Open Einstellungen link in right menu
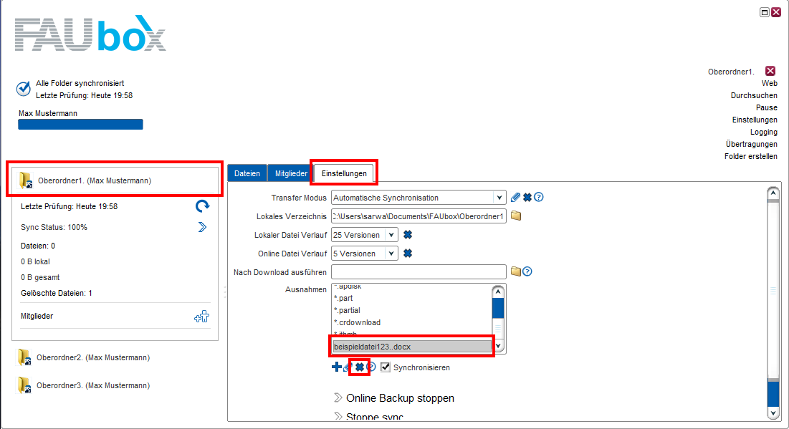This screenshot has width=789, height=429. [x=755, y=120]
